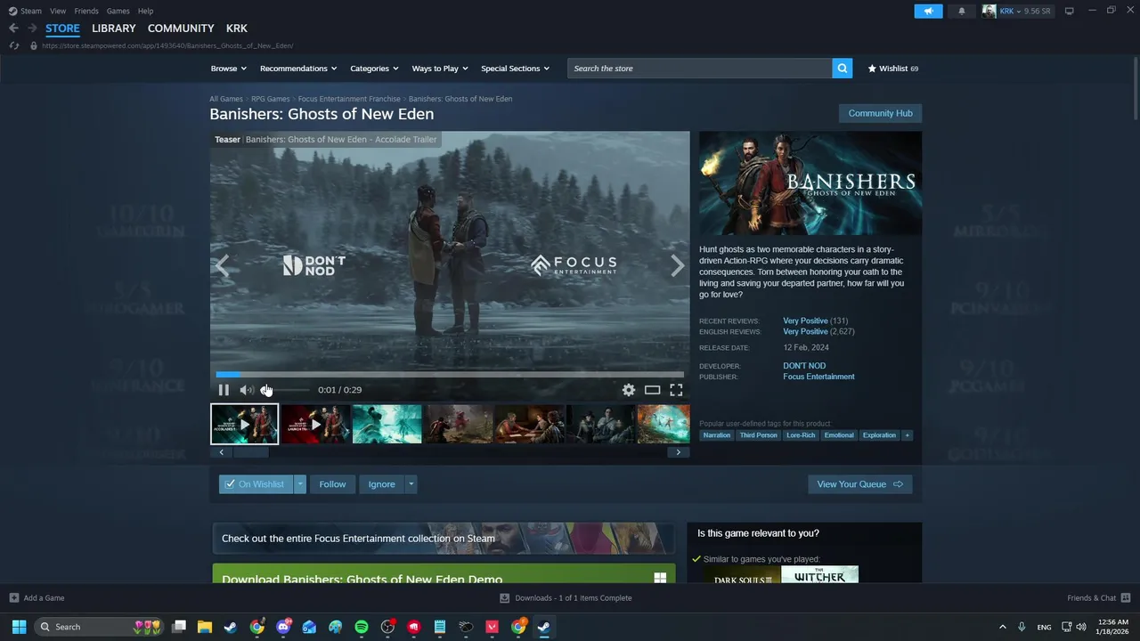Click the Narration tag
The width and height of the screenshot is (1140, 641).
(x=716, y=435)
